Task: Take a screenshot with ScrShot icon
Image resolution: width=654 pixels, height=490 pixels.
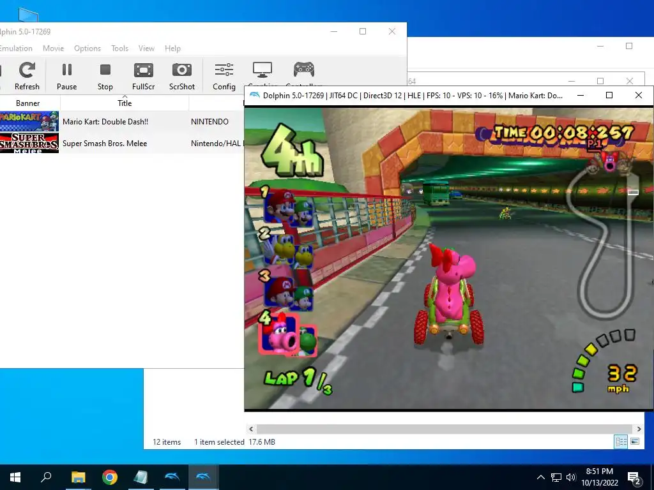Action: point(182,76)
